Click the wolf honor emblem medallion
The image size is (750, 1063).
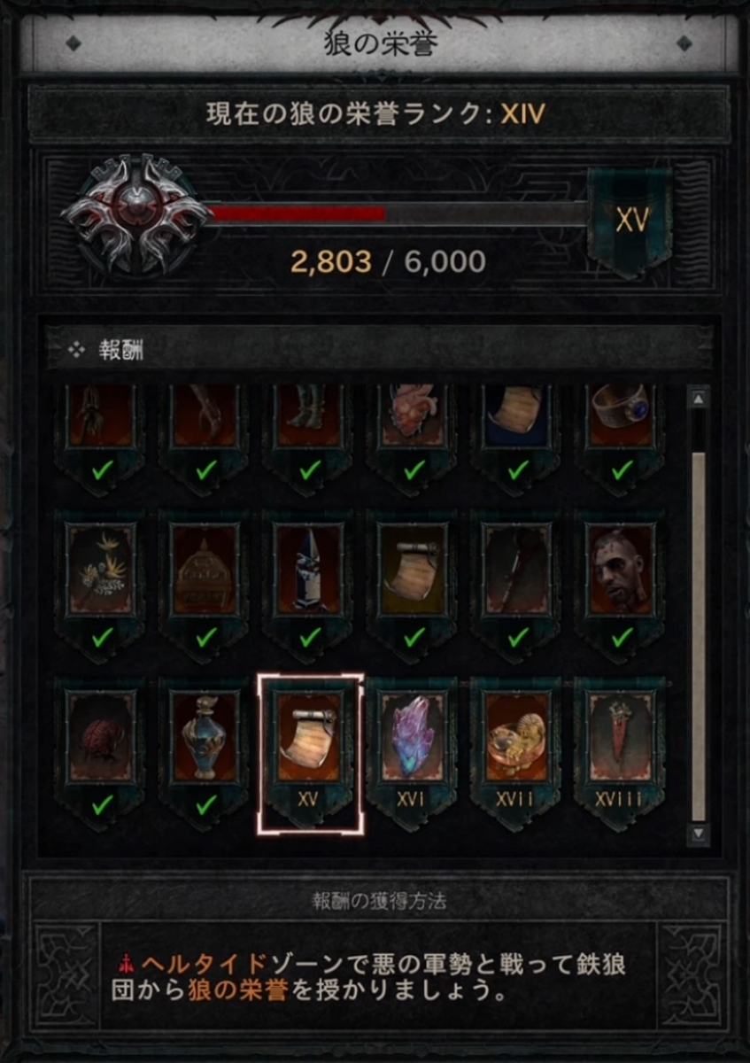coord(135,215)
